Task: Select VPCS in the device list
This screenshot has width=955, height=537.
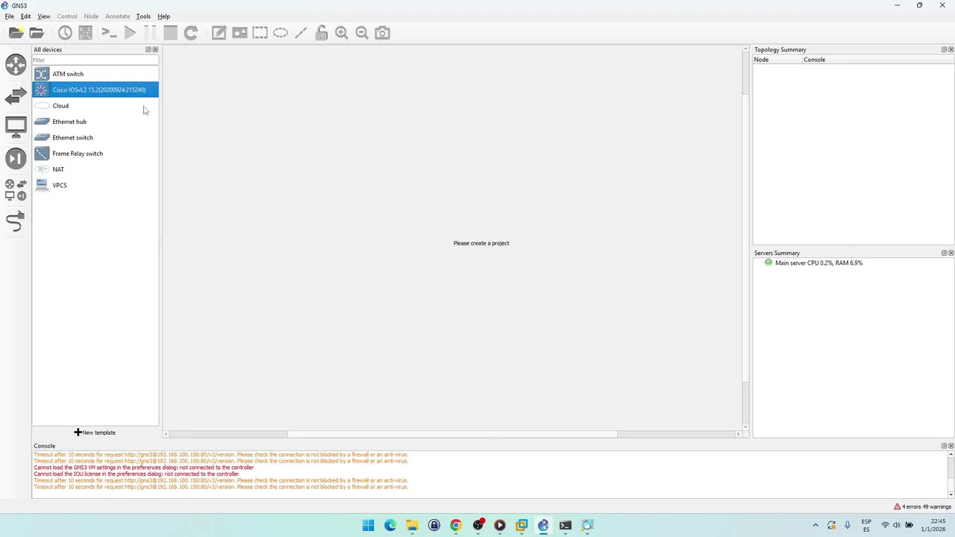Action: 95,185
